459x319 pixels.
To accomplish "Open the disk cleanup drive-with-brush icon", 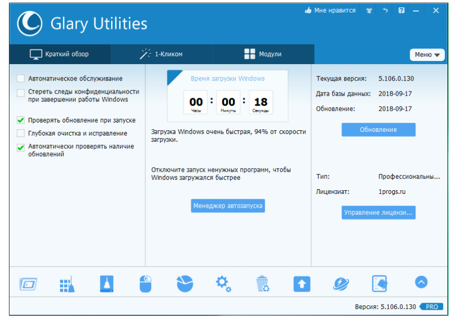I will tap(106, 284).
